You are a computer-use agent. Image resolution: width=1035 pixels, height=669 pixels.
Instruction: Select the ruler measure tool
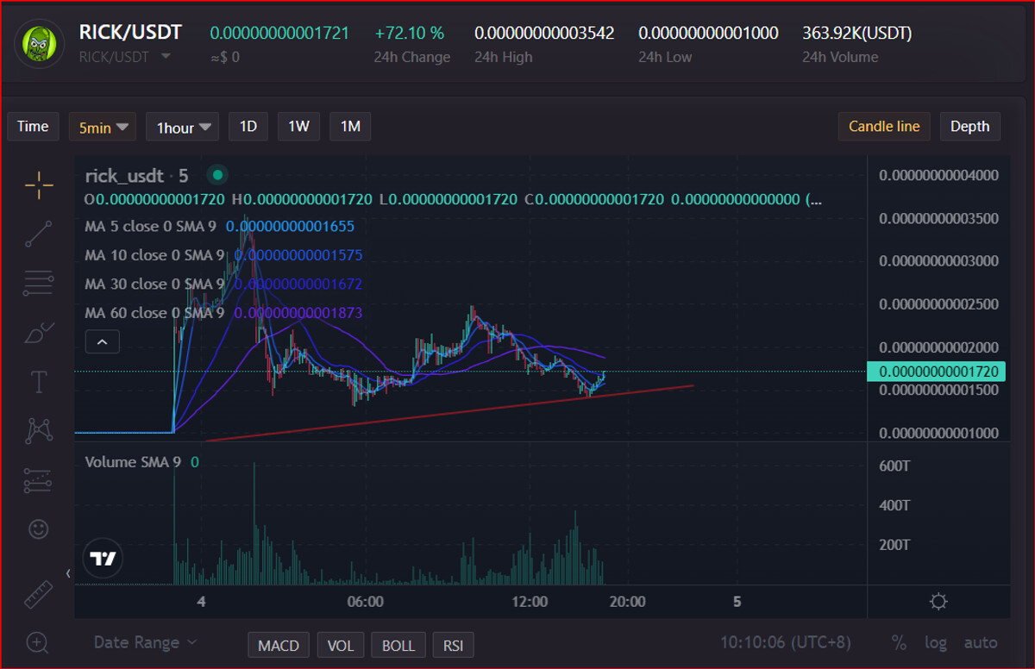[x=39, y=595]
